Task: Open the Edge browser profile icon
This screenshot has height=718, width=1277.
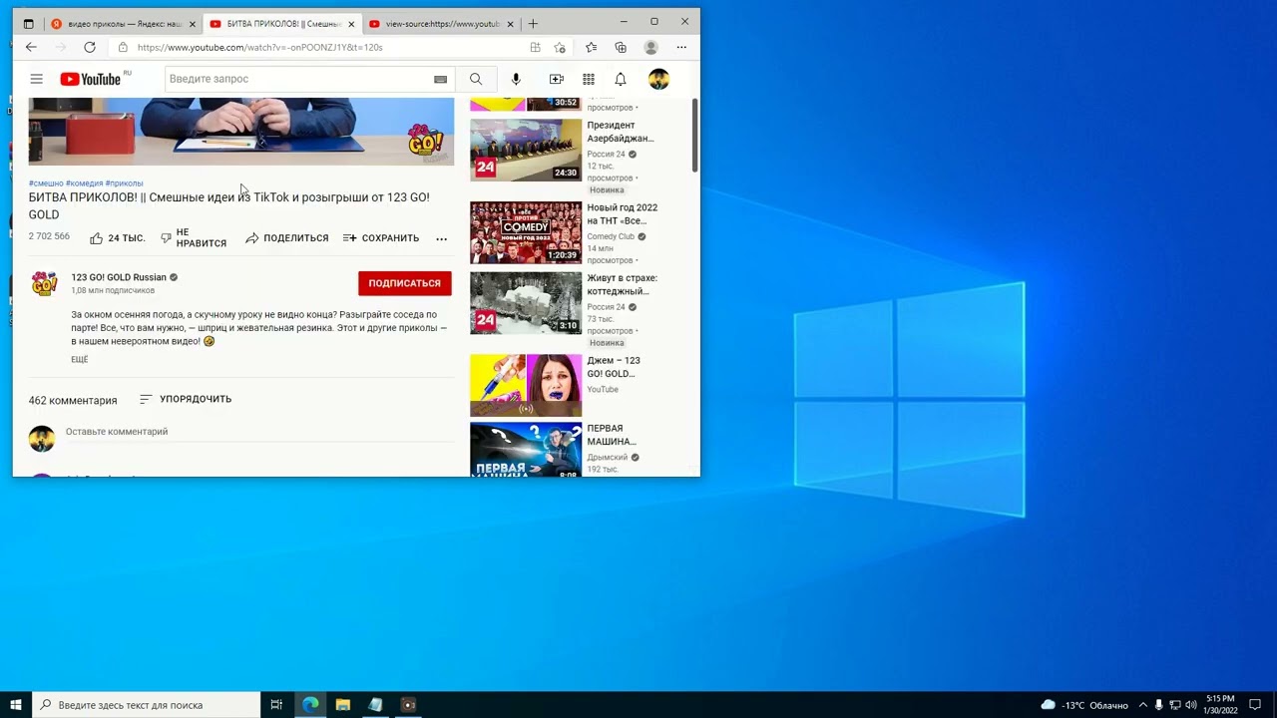Action: click(x=651, y=47)
